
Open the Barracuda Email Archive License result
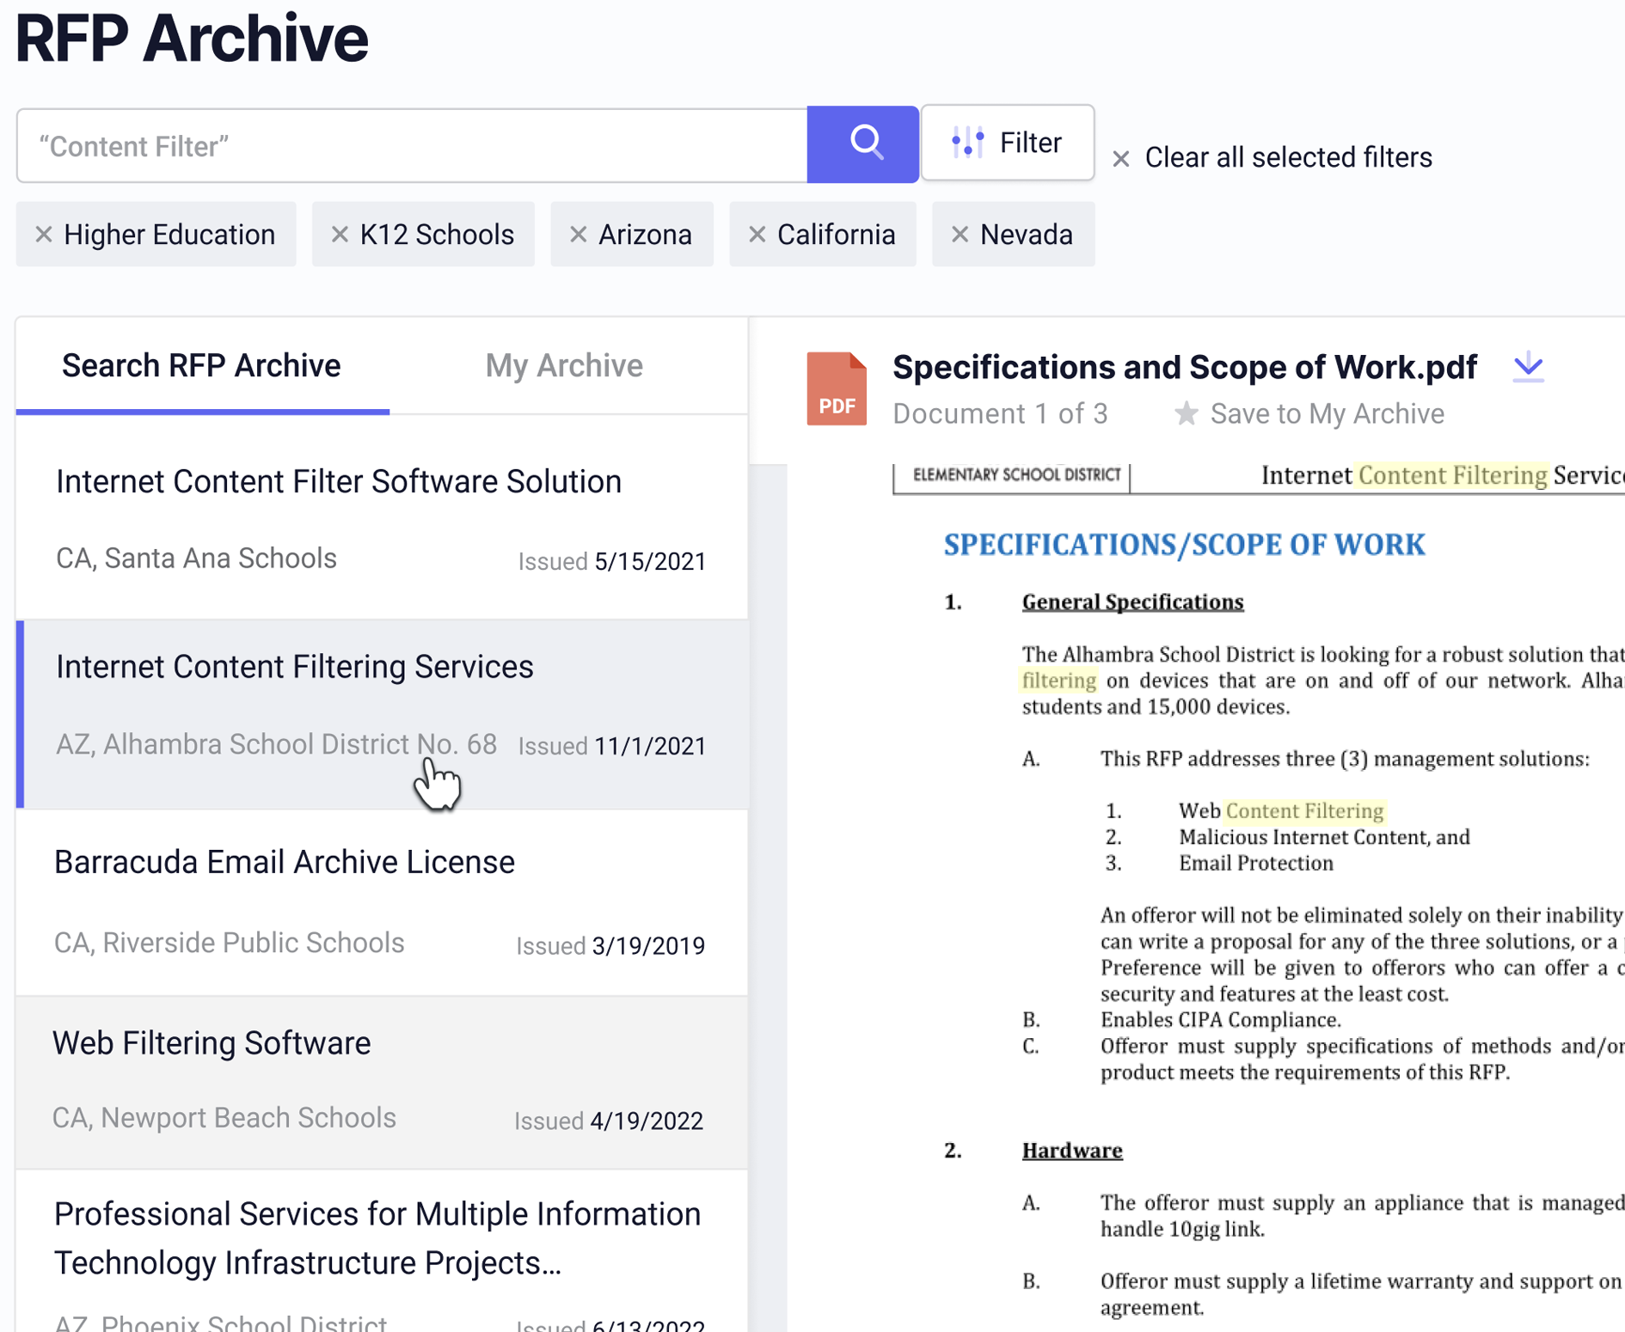point(285,862)
